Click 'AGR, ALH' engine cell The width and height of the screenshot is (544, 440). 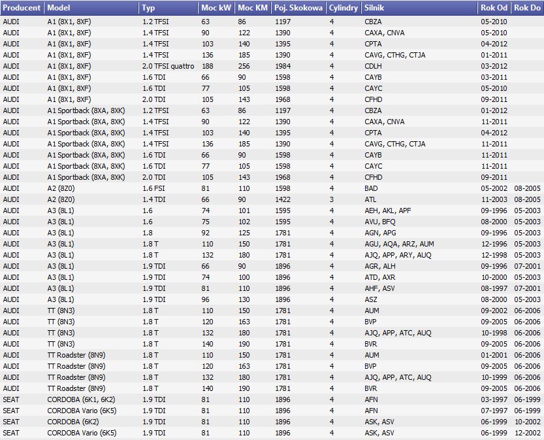coord(380,266)
